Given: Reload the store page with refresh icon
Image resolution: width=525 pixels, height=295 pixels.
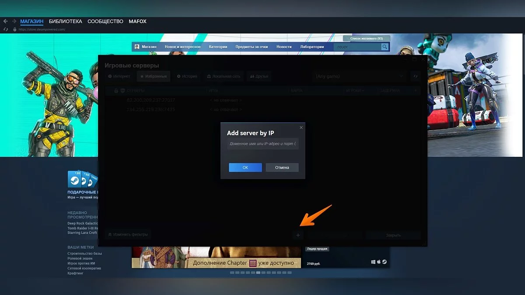Looking at the screenshot, I should click(6, 29).
